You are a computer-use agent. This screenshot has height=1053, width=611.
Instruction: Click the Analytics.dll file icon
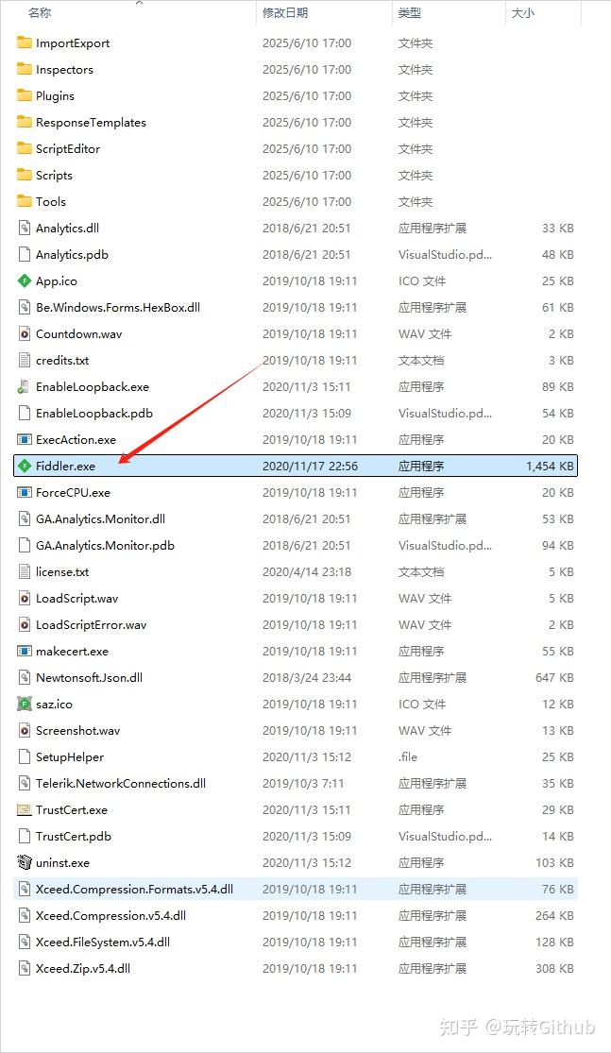(x=25, y=228)
